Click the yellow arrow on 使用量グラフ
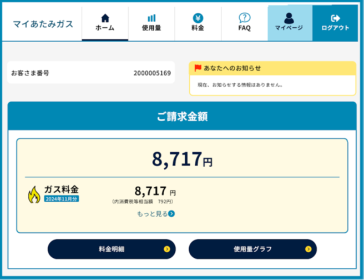 (x=307, y=249)
